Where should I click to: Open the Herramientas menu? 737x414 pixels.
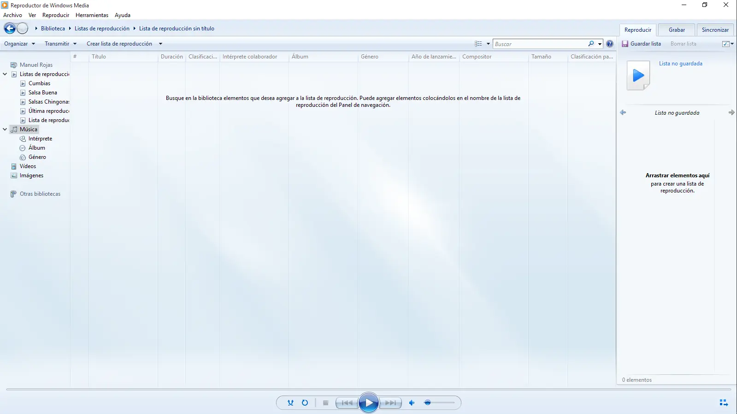click(x=92, y=15)
